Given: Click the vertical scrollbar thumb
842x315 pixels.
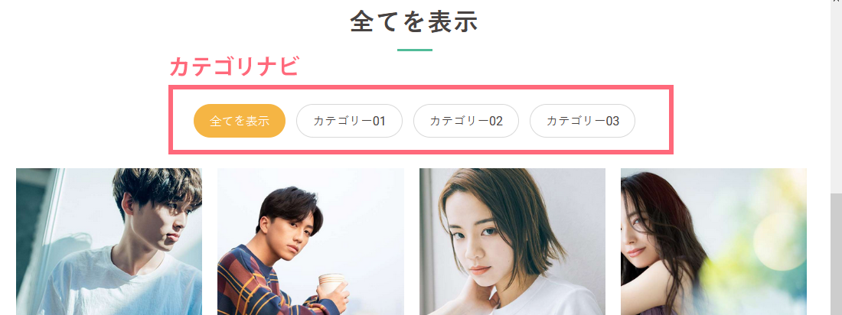Looking at the screenshot, I should 836,254.
